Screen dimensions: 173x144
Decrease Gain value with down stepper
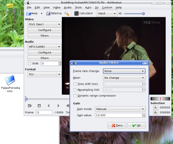coord(144,116)
